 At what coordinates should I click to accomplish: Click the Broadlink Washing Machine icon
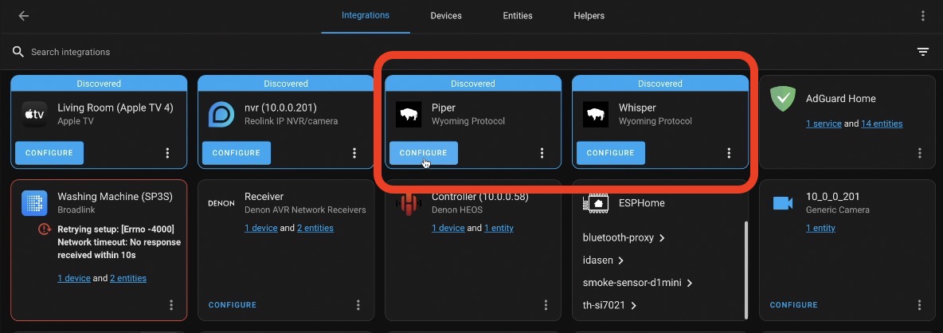tap(34, 203)
